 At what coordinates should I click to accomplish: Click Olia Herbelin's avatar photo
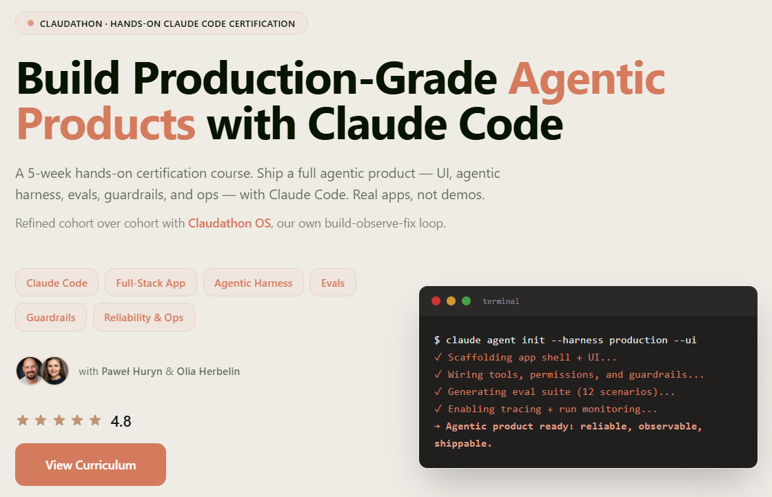[x=54, y=371]
